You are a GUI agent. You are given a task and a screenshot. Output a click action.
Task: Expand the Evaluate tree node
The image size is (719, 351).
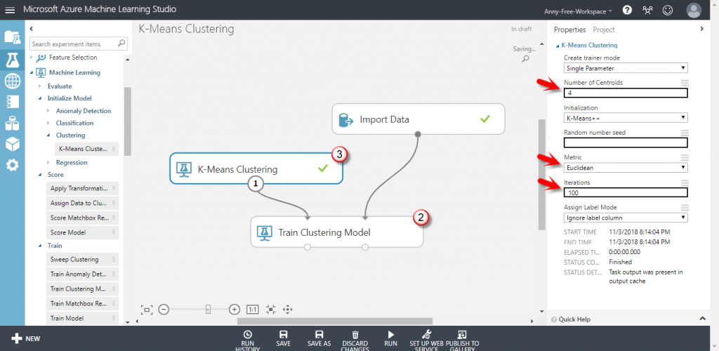[40, 86]
